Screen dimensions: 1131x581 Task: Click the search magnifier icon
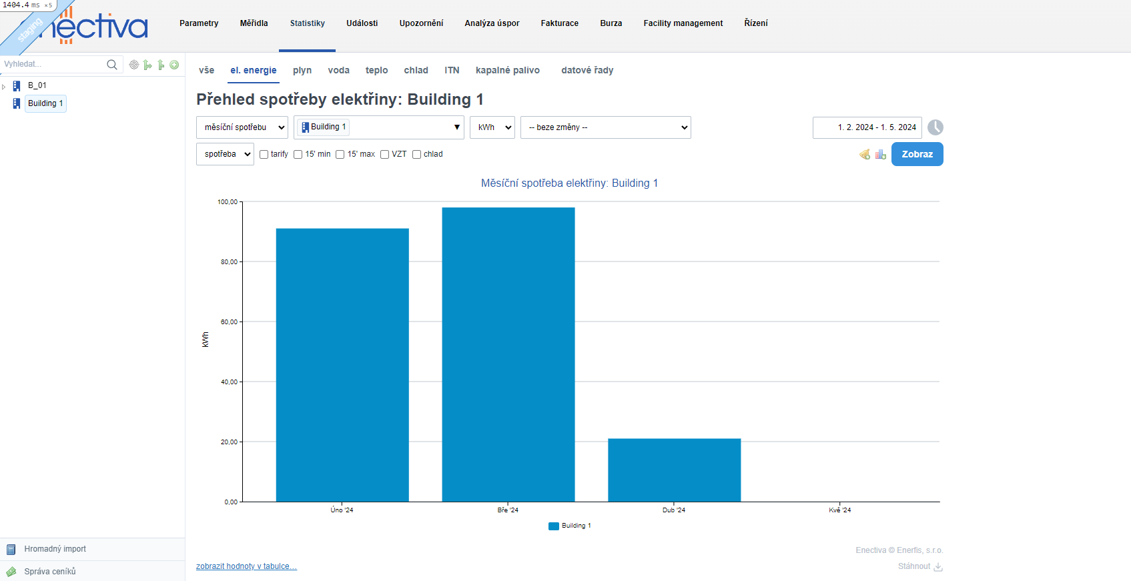[x=111, y=65]
